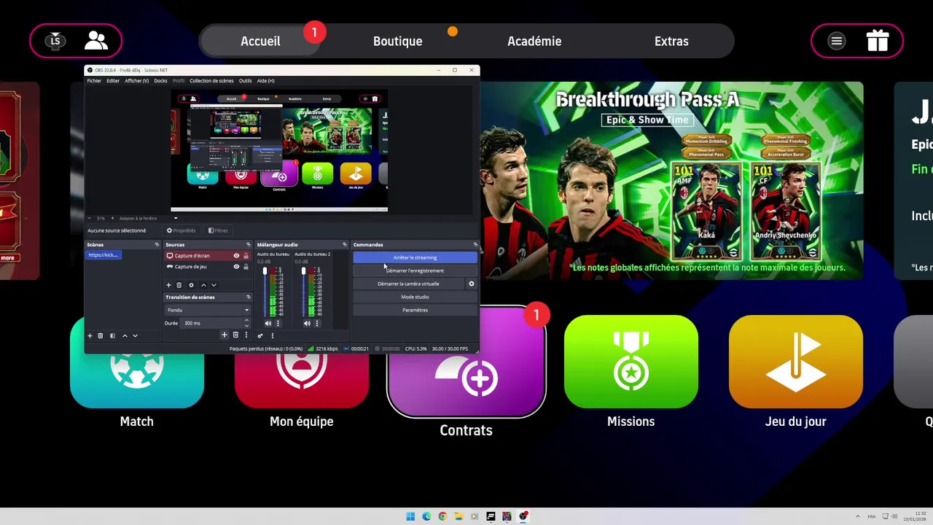
Task: Move scene up in Scènes panel
Action: (125, 335)
